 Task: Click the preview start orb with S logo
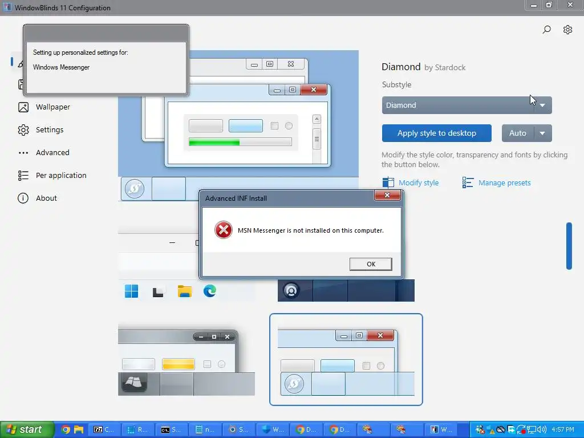click(135, 188)
